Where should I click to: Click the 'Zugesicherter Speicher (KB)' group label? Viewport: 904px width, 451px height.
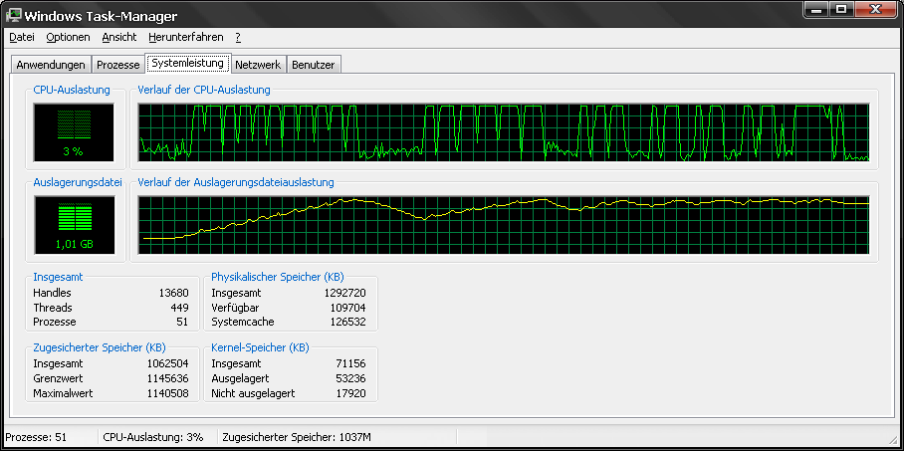(100, 347)
